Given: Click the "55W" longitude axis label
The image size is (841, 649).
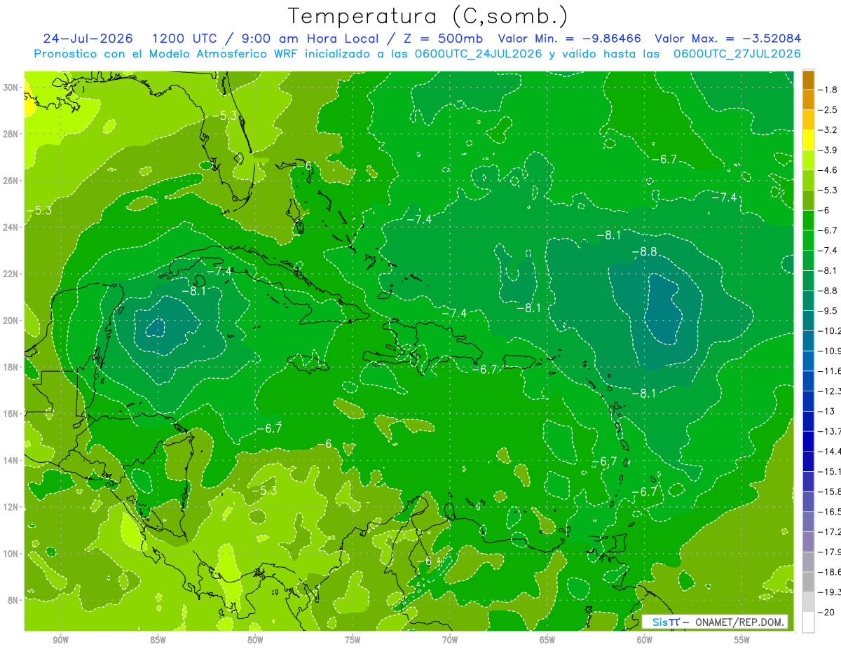Looking at the screenshot, I should pos(742,640).
